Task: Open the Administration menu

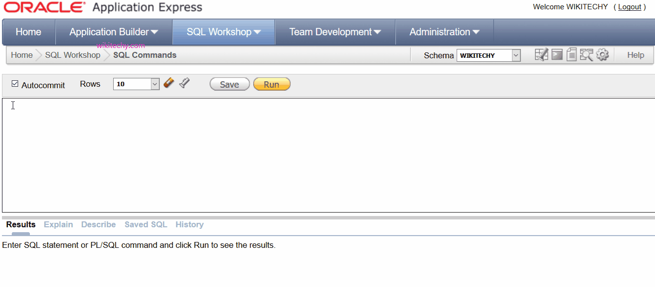Action: pos(444,32)
